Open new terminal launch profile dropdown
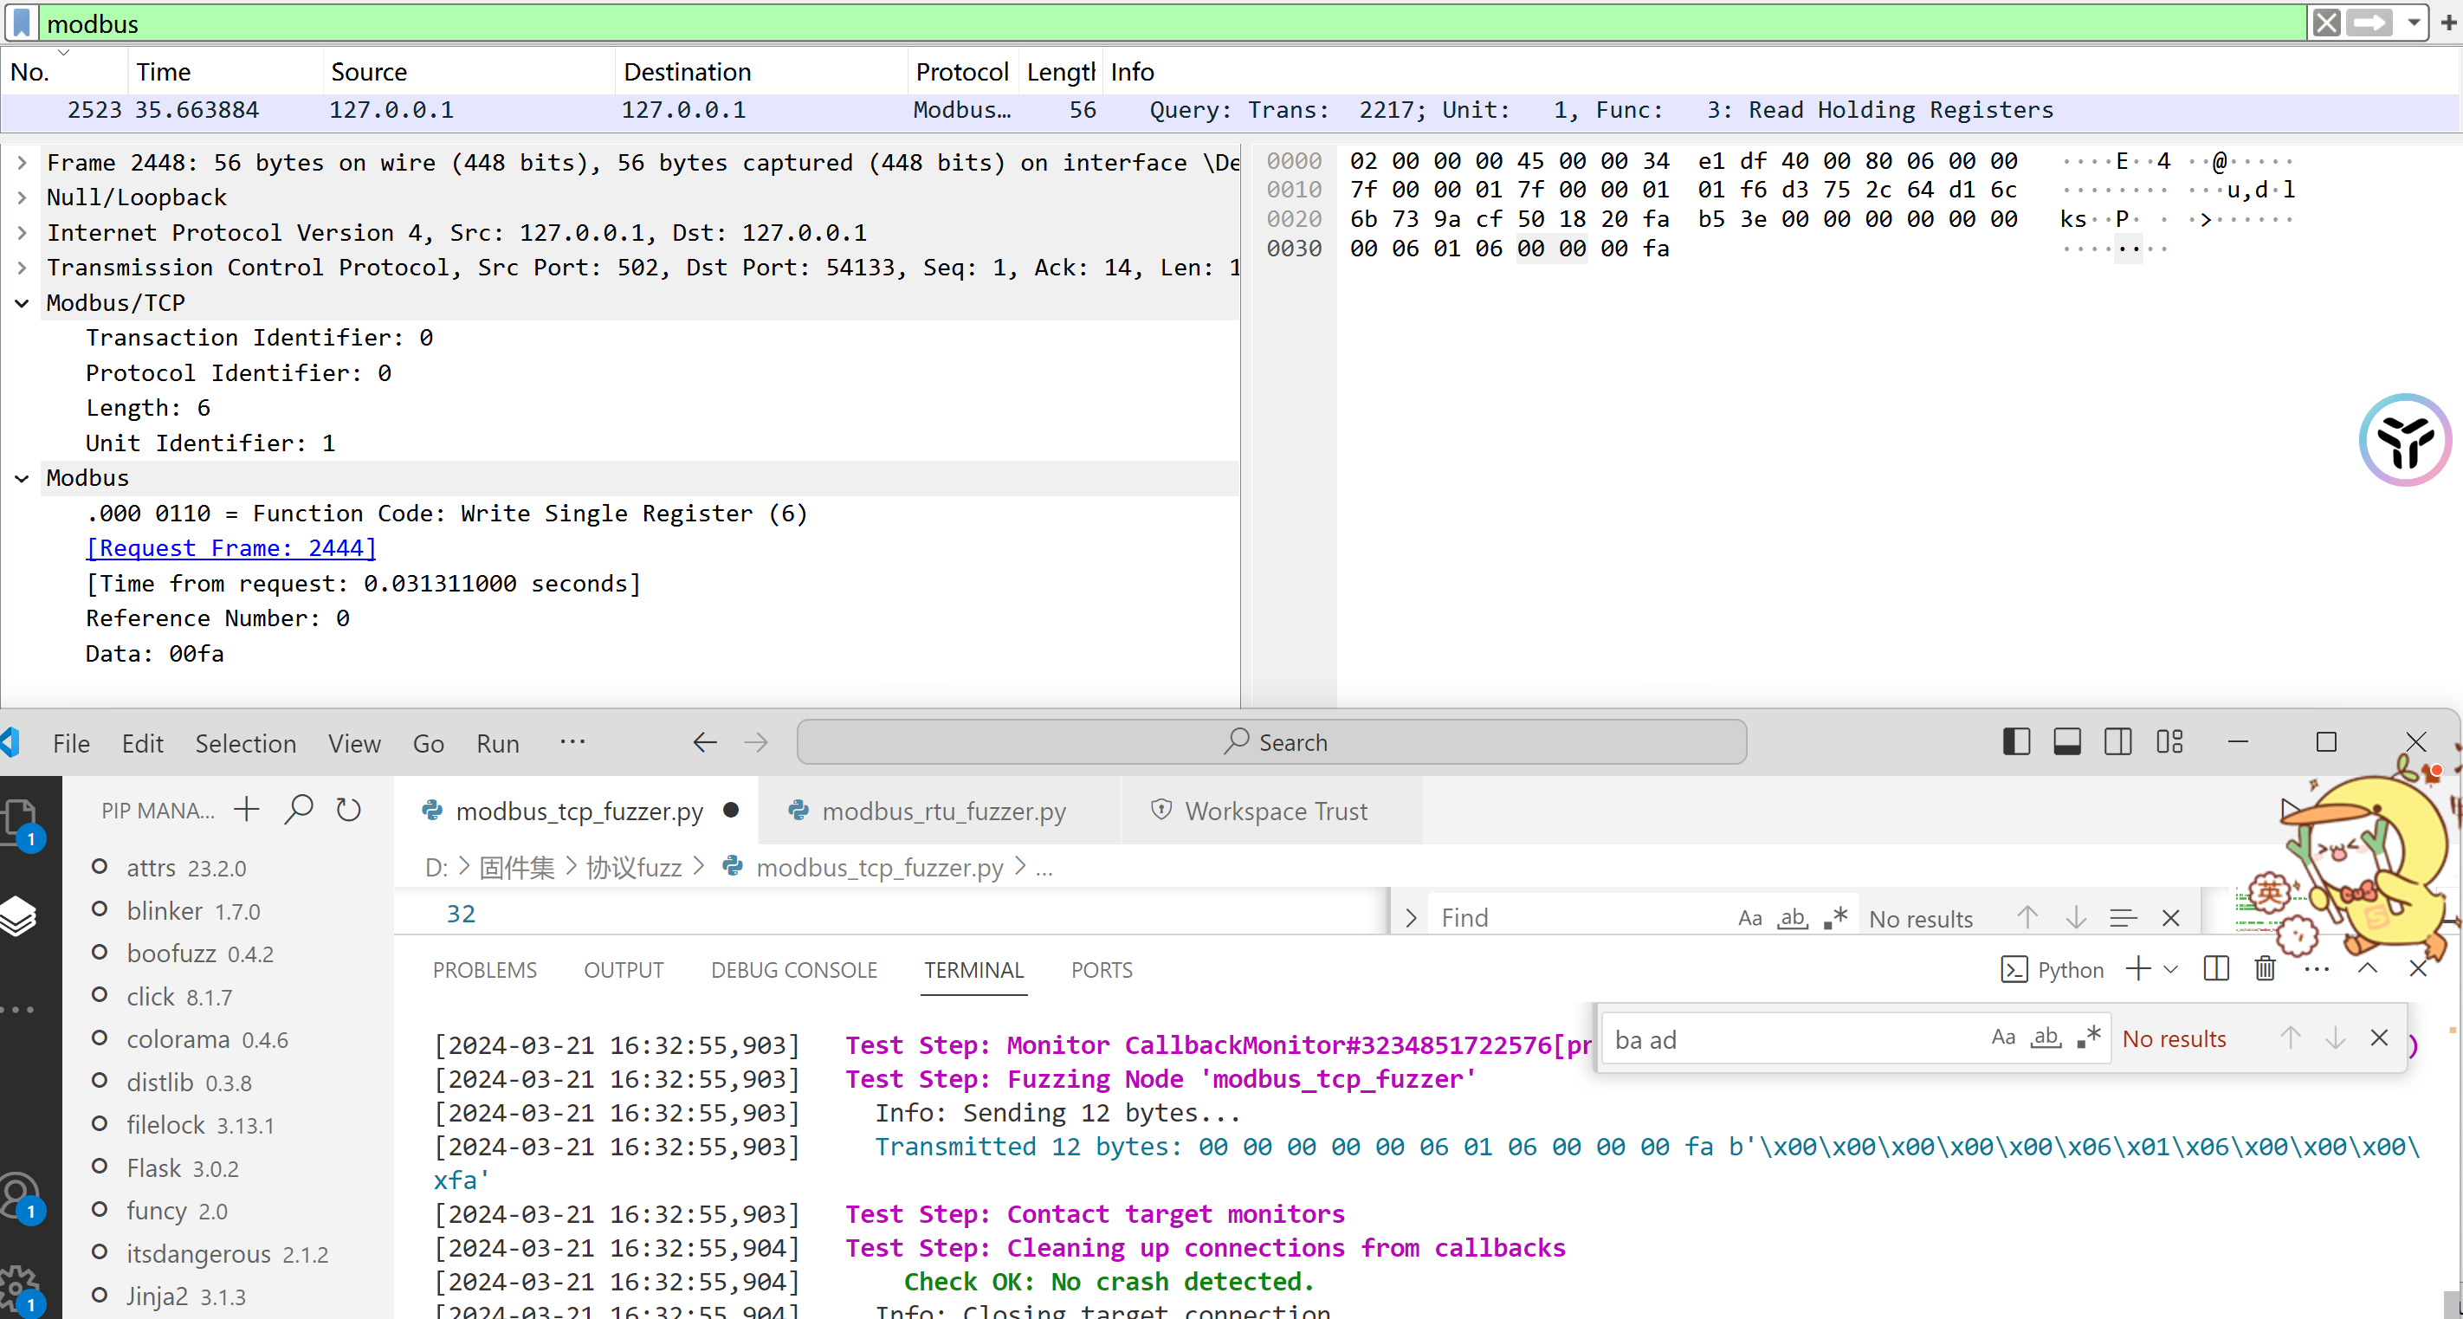 pyautogui.click(x=2171, y=969)
